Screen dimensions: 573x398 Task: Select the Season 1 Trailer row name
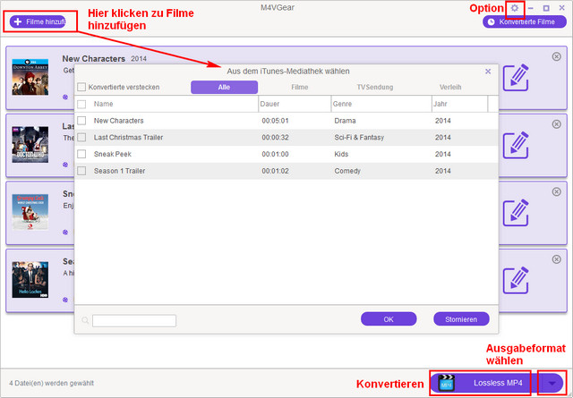[119, 171]
